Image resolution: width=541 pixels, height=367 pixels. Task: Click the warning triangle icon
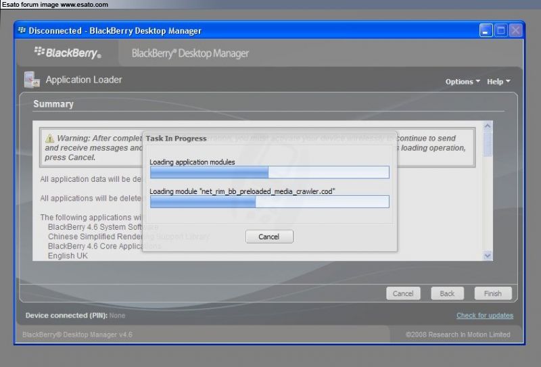[x=49, y=139]
